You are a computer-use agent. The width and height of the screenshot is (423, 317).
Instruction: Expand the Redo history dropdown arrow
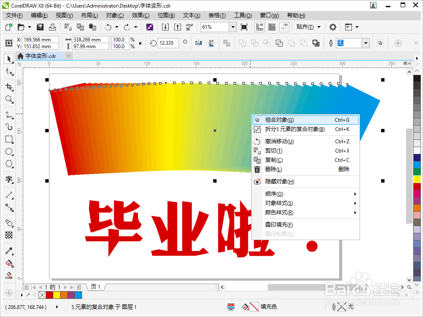pos(136,27)
